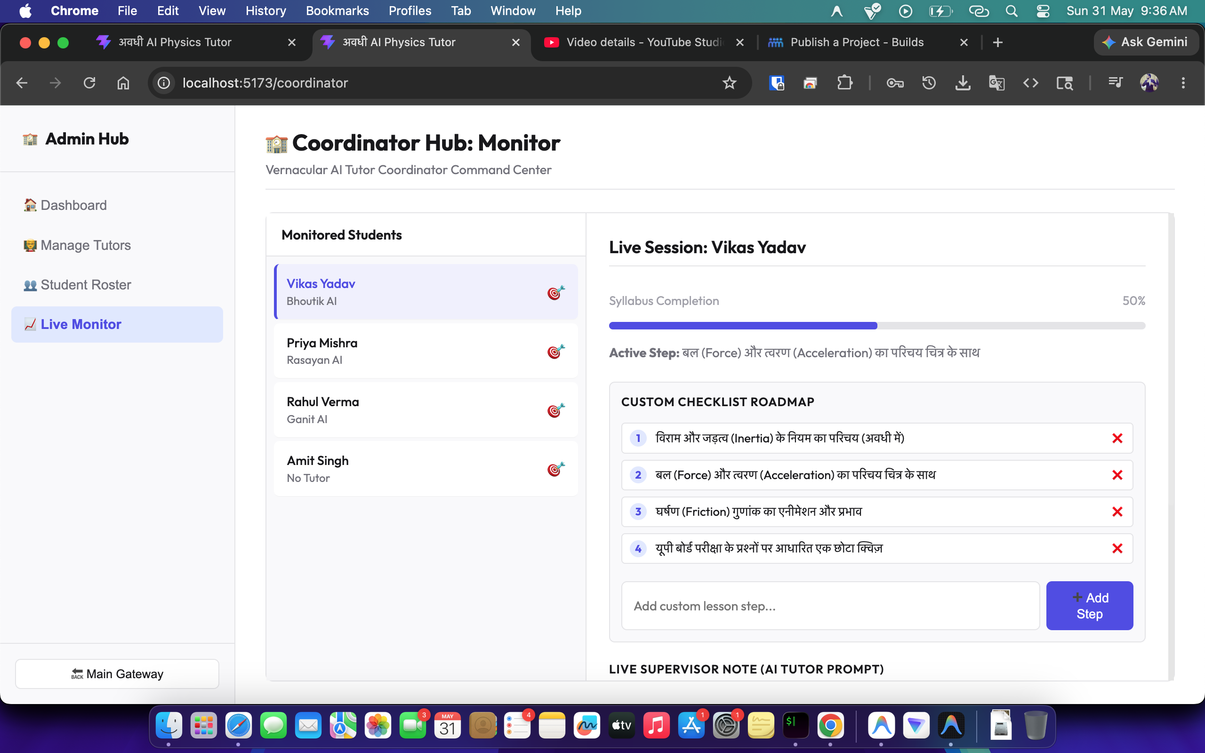Open the password key icon
The image size is (1205, 753).
point(895,83)
